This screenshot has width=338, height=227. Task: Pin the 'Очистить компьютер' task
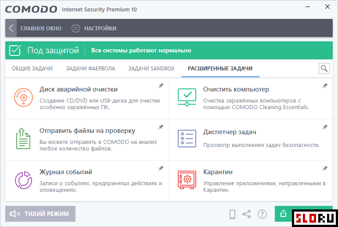coord(325,86)
